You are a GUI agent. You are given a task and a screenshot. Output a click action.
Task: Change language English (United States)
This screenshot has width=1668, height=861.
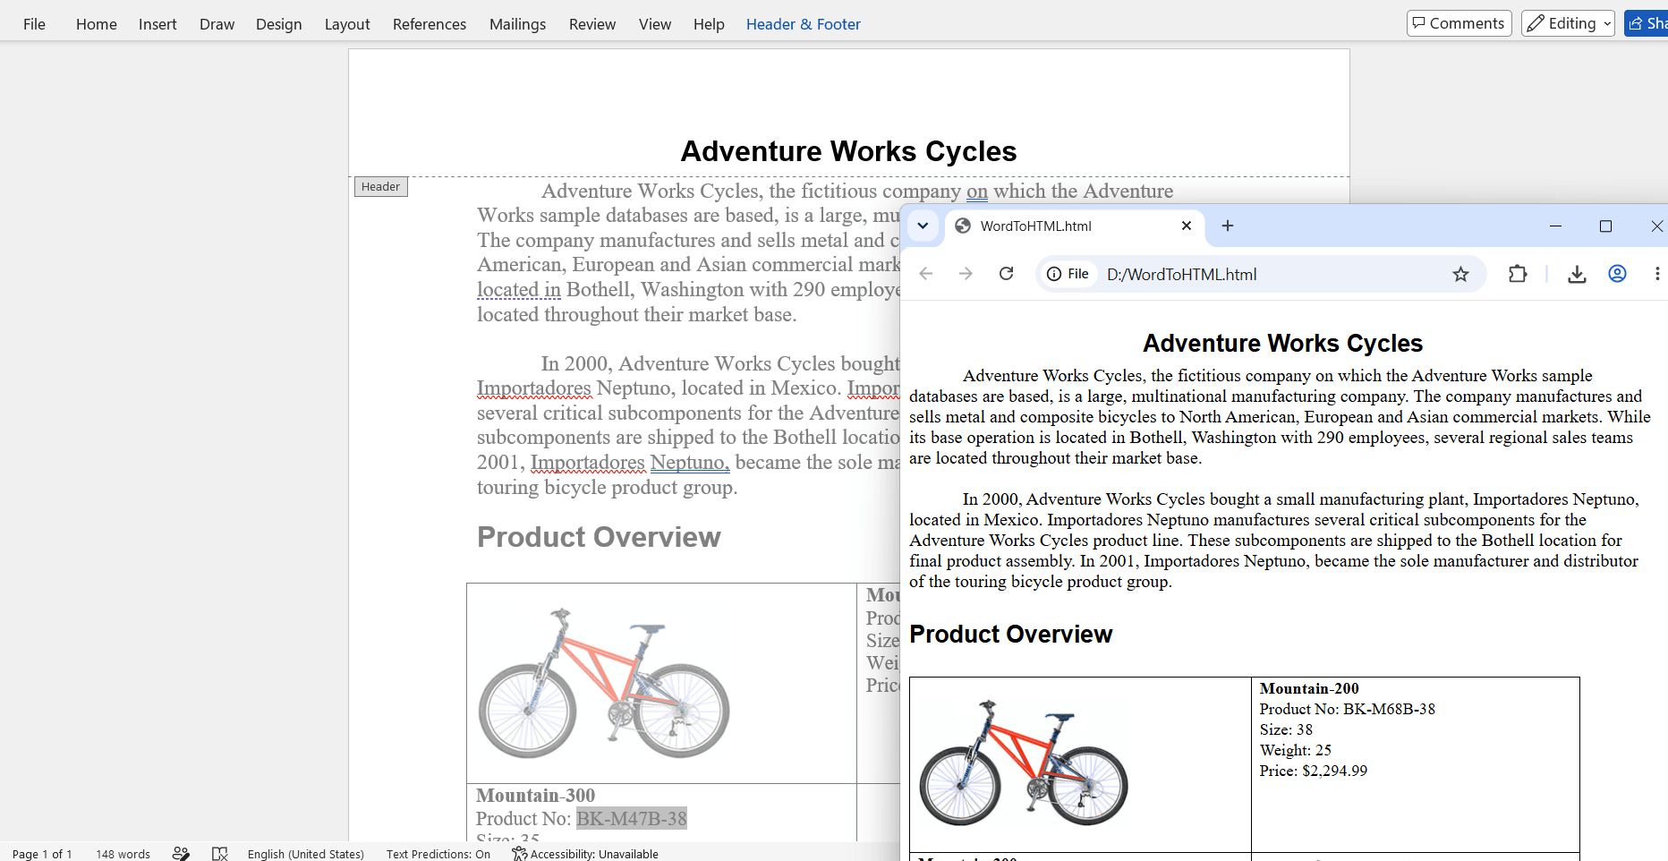[x=306, y=854]
